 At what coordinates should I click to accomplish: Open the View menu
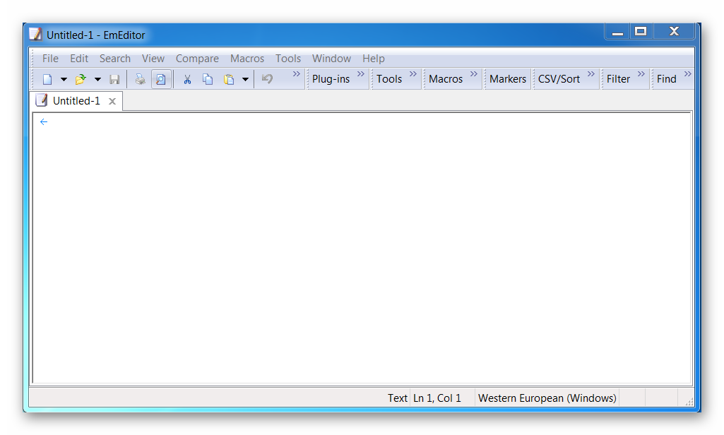point(153,59)
